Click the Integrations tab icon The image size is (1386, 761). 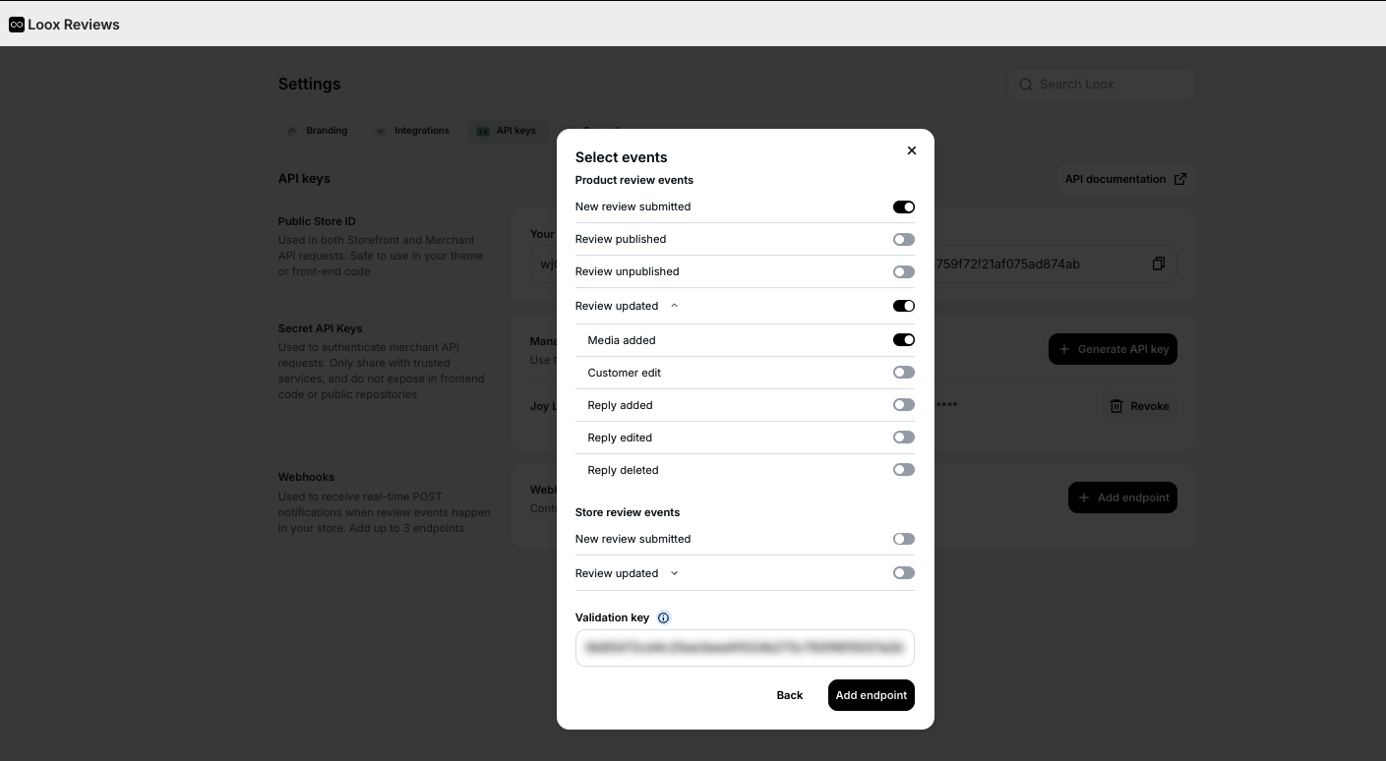point(381,131)
